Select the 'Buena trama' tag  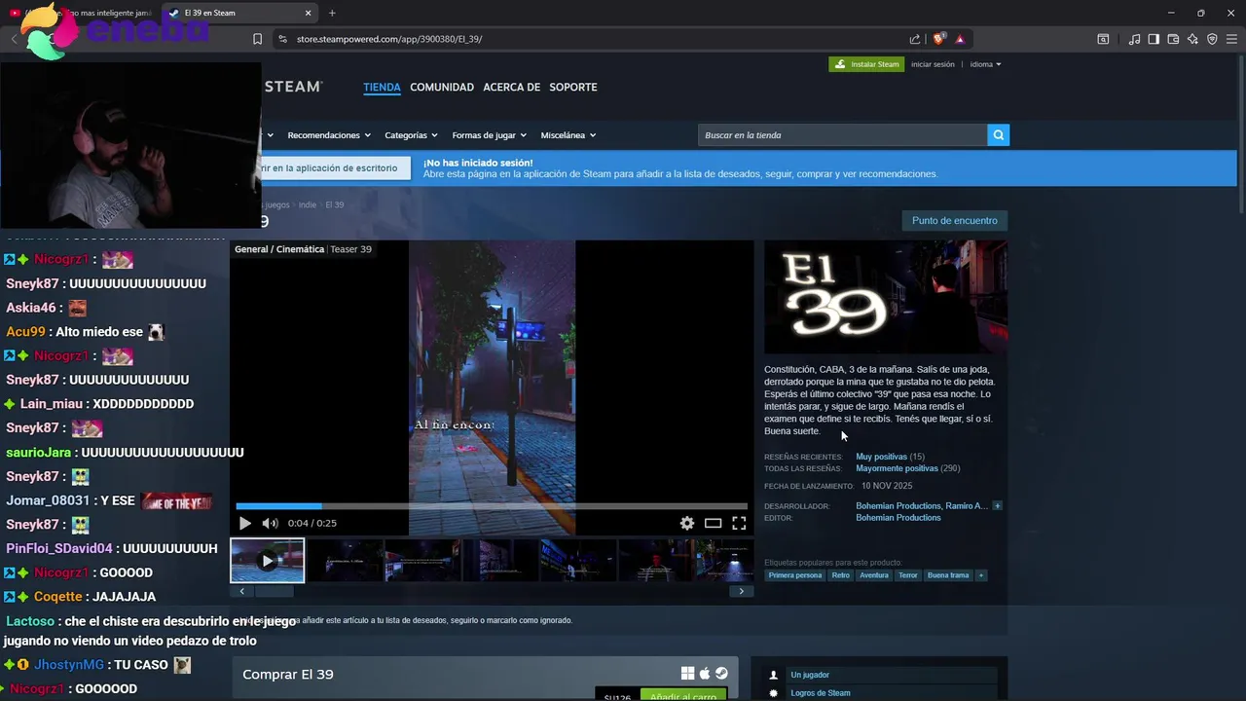tap(948, 575)
